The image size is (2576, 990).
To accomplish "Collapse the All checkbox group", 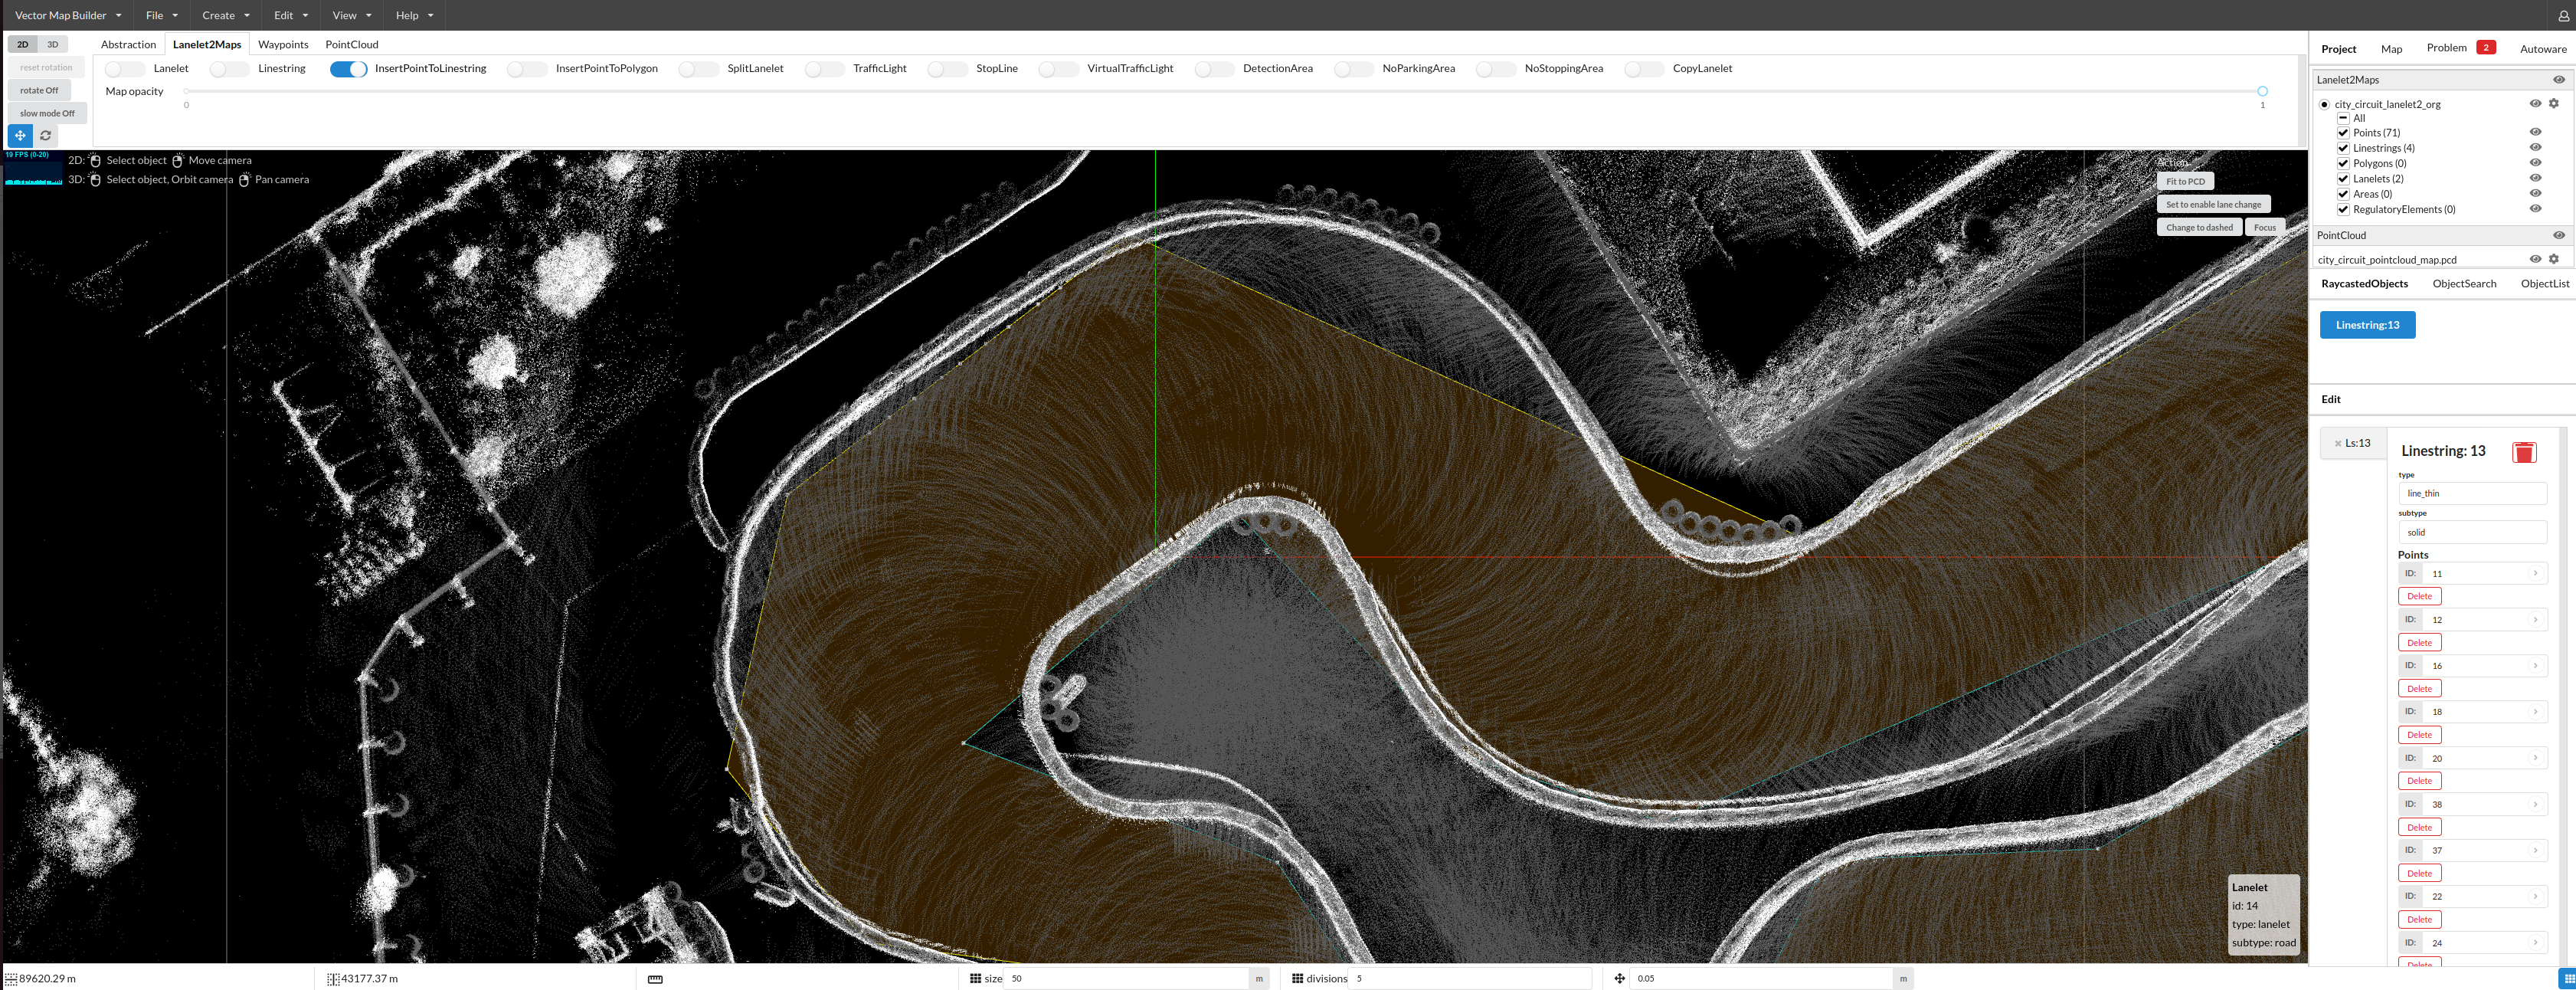I will (2344, 117).
